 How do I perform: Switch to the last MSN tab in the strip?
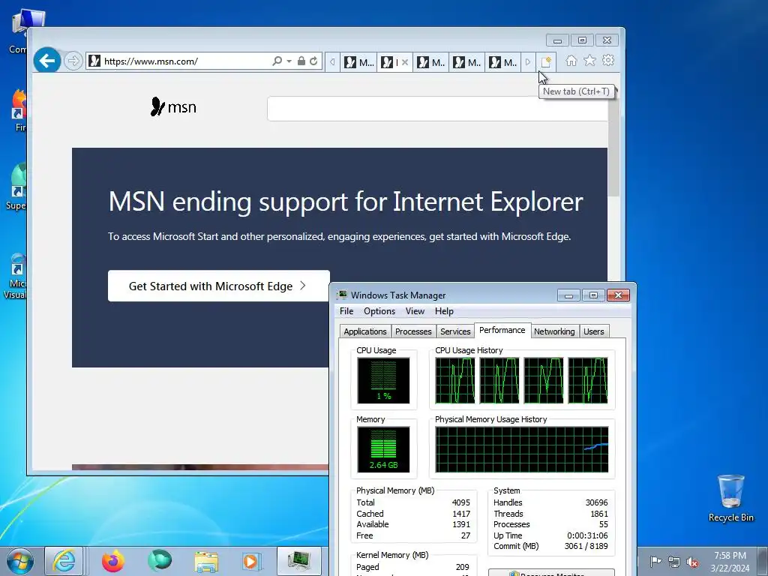coord(503,62)
